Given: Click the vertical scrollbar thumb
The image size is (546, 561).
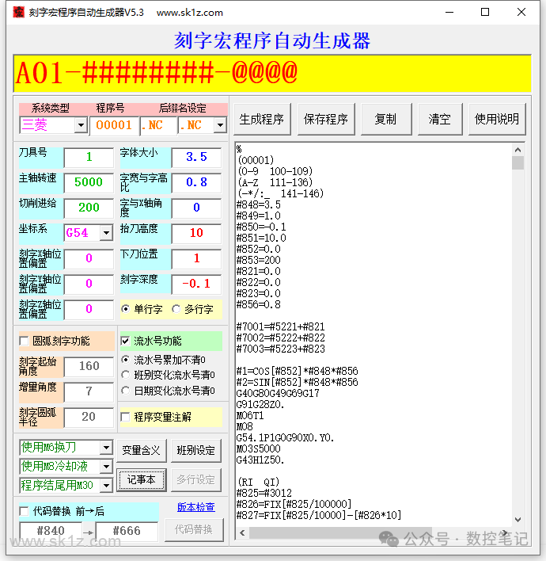Looking at the screenshot, I should [518, 162].
